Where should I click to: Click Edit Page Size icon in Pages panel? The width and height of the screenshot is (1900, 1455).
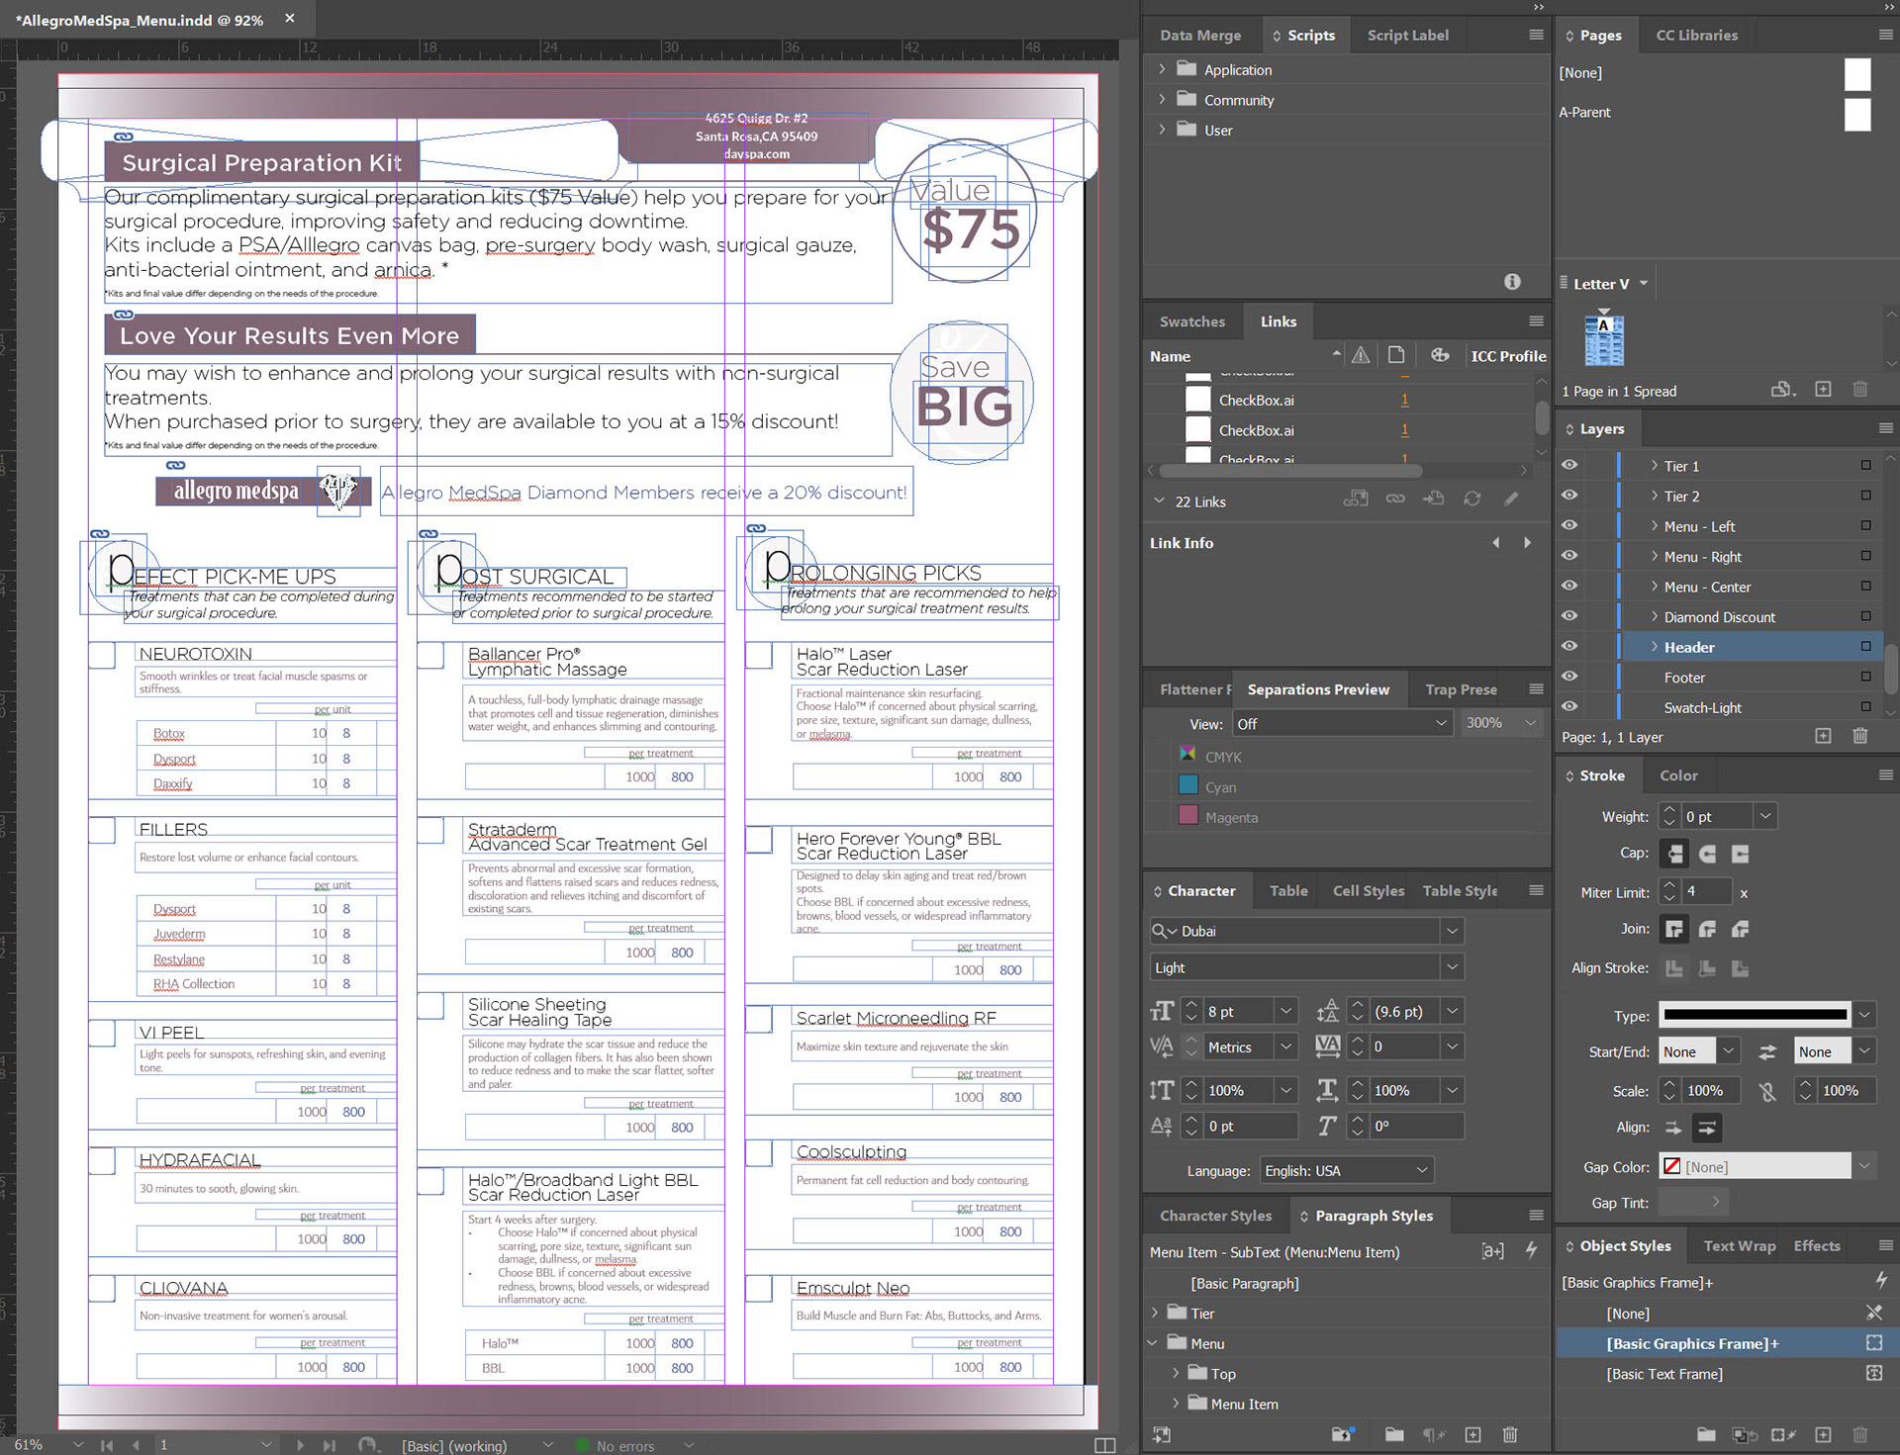pos(1782,390)
